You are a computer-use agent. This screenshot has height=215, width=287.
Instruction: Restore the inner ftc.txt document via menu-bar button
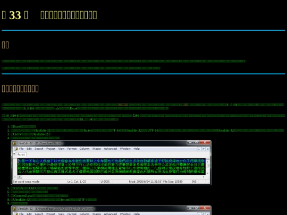click(204, 149)
